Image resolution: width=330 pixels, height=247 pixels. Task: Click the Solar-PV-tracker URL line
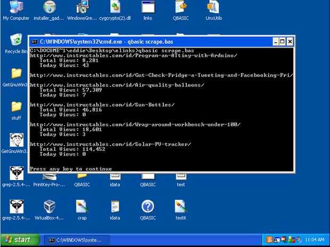click(x=111, y=144)
